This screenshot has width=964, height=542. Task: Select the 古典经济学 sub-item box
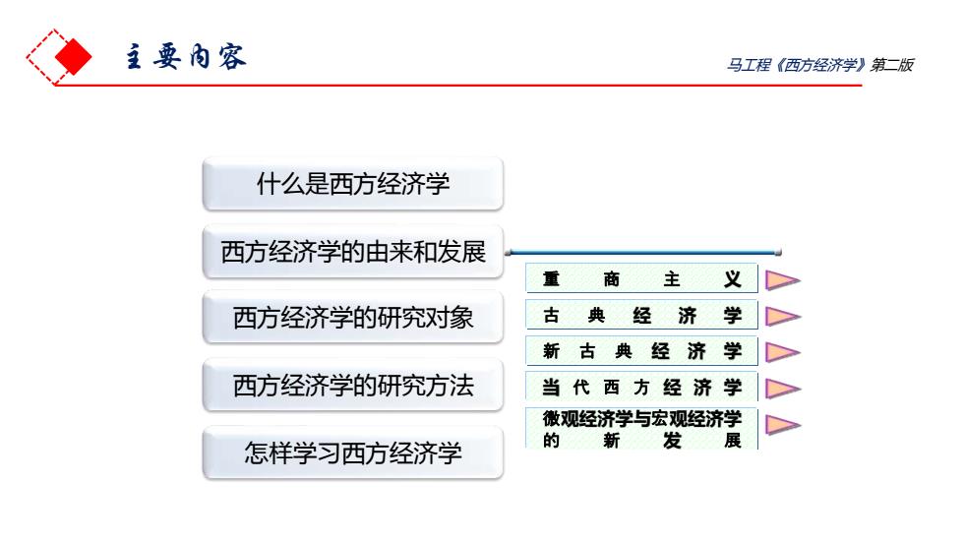pos(641,315)
